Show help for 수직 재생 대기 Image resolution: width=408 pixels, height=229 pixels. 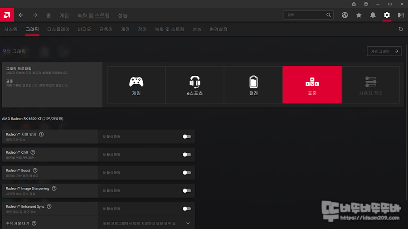tap(34, 223)
